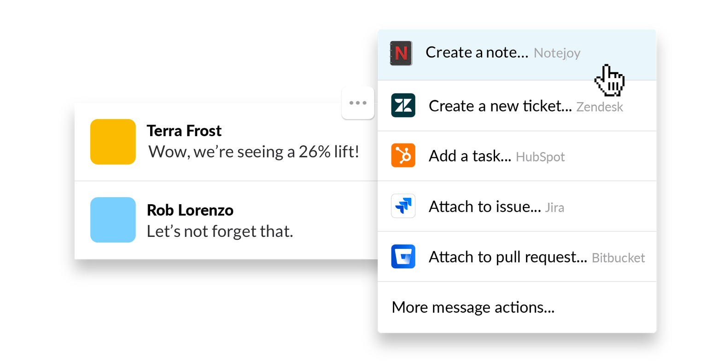Click Rob Lorenzo's blue avatar
Image resolution: width=724 pixels, height=362 pixels.
pyautogui.click(x=113, y=220)
